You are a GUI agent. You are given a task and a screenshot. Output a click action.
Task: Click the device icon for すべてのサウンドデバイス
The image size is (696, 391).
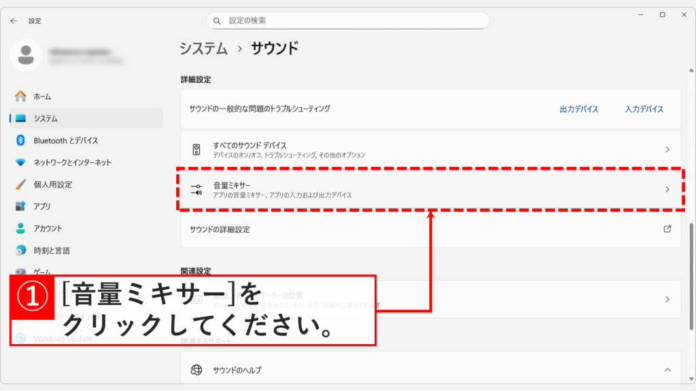click(198, 148)
